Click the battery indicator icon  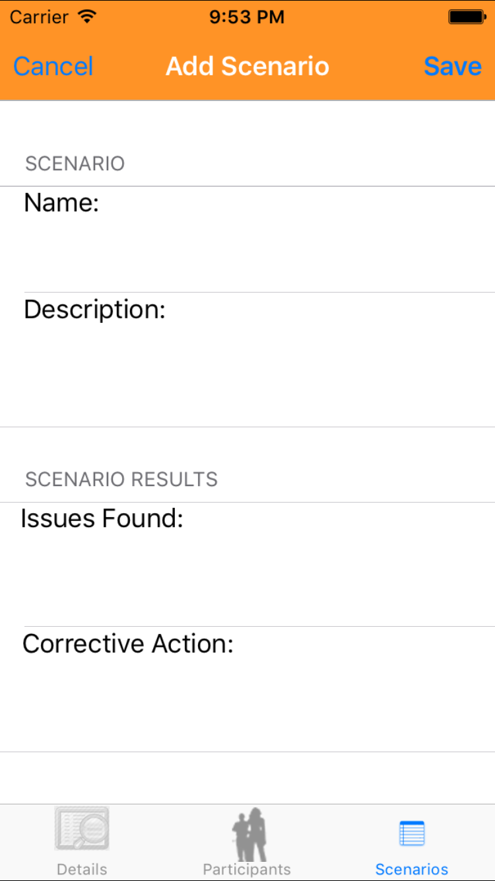point(467,17)
